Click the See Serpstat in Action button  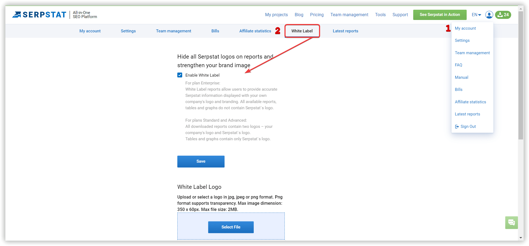coord(440,15)
